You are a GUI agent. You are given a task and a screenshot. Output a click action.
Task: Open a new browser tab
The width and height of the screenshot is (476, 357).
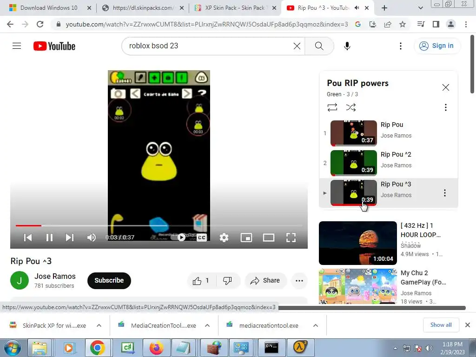pyautogui.click(x=384, y=8)
